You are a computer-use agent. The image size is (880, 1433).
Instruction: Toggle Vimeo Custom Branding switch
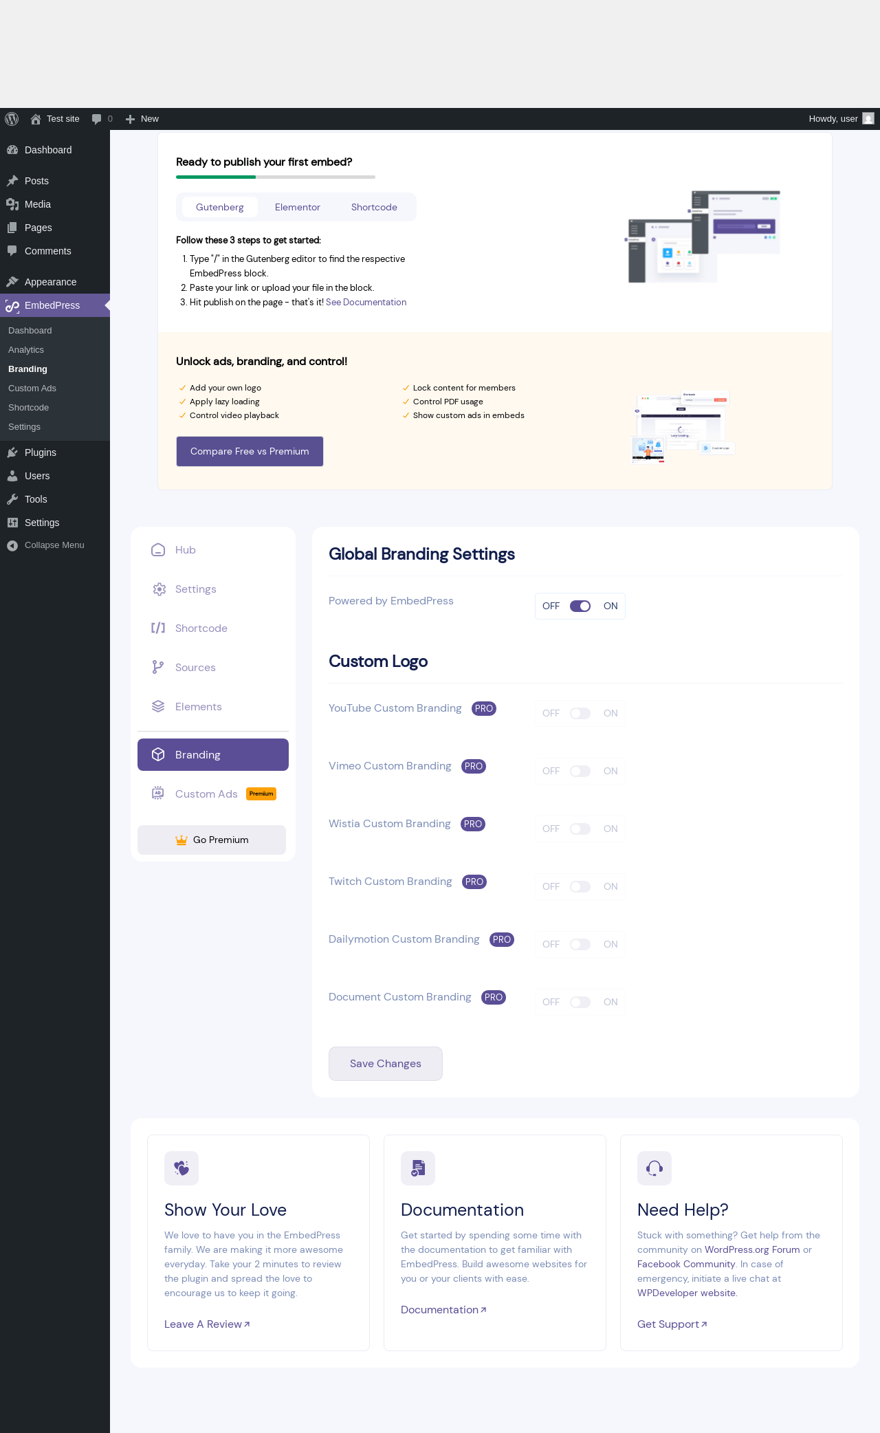(580, 771)
